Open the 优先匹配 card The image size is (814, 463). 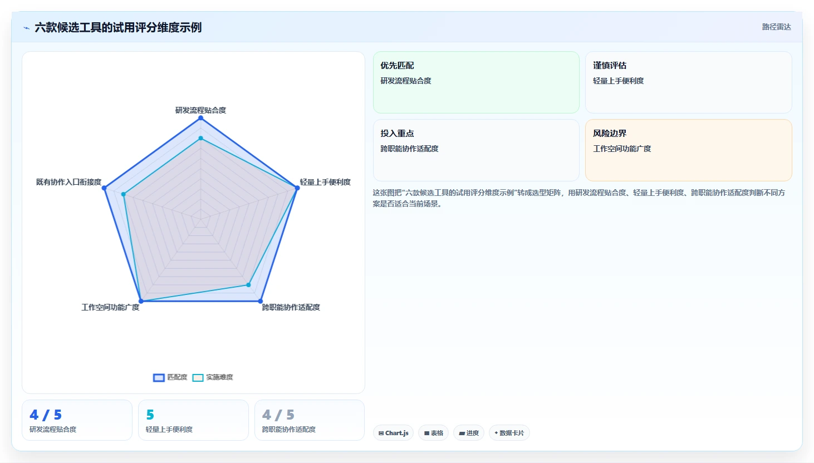coord(476,82)
